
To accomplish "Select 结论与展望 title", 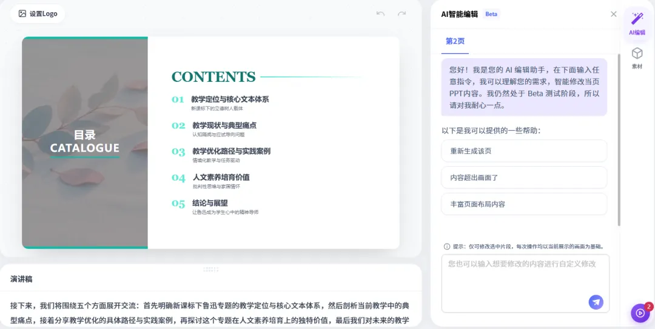I will click(x=210, y=203).
